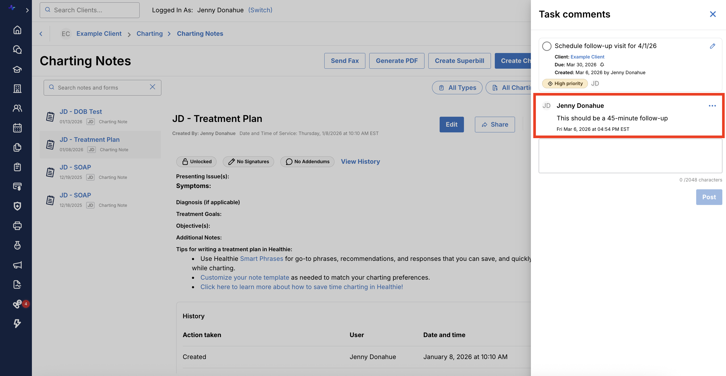The height and width of the screenshot is (376, 726).
Task: Click into the task comment text box
Action: click(x=630, y=156)
